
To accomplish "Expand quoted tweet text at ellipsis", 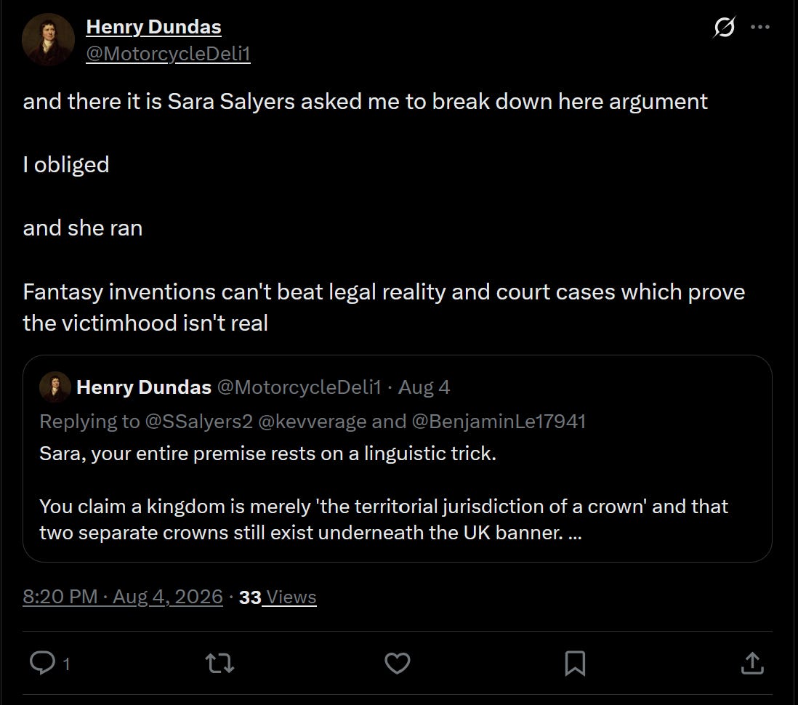I will [x=575, y=533].
